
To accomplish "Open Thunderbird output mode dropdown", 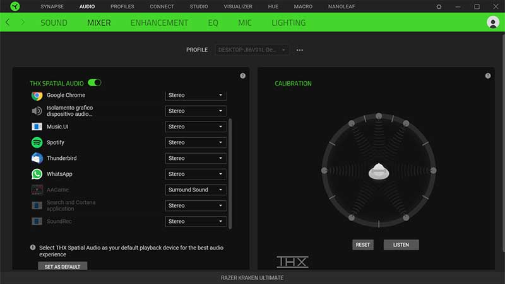I will click(196, 158).
